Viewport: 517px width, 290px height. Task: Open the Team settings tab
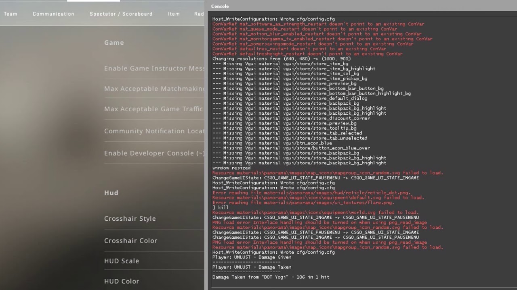pos(11,14)
